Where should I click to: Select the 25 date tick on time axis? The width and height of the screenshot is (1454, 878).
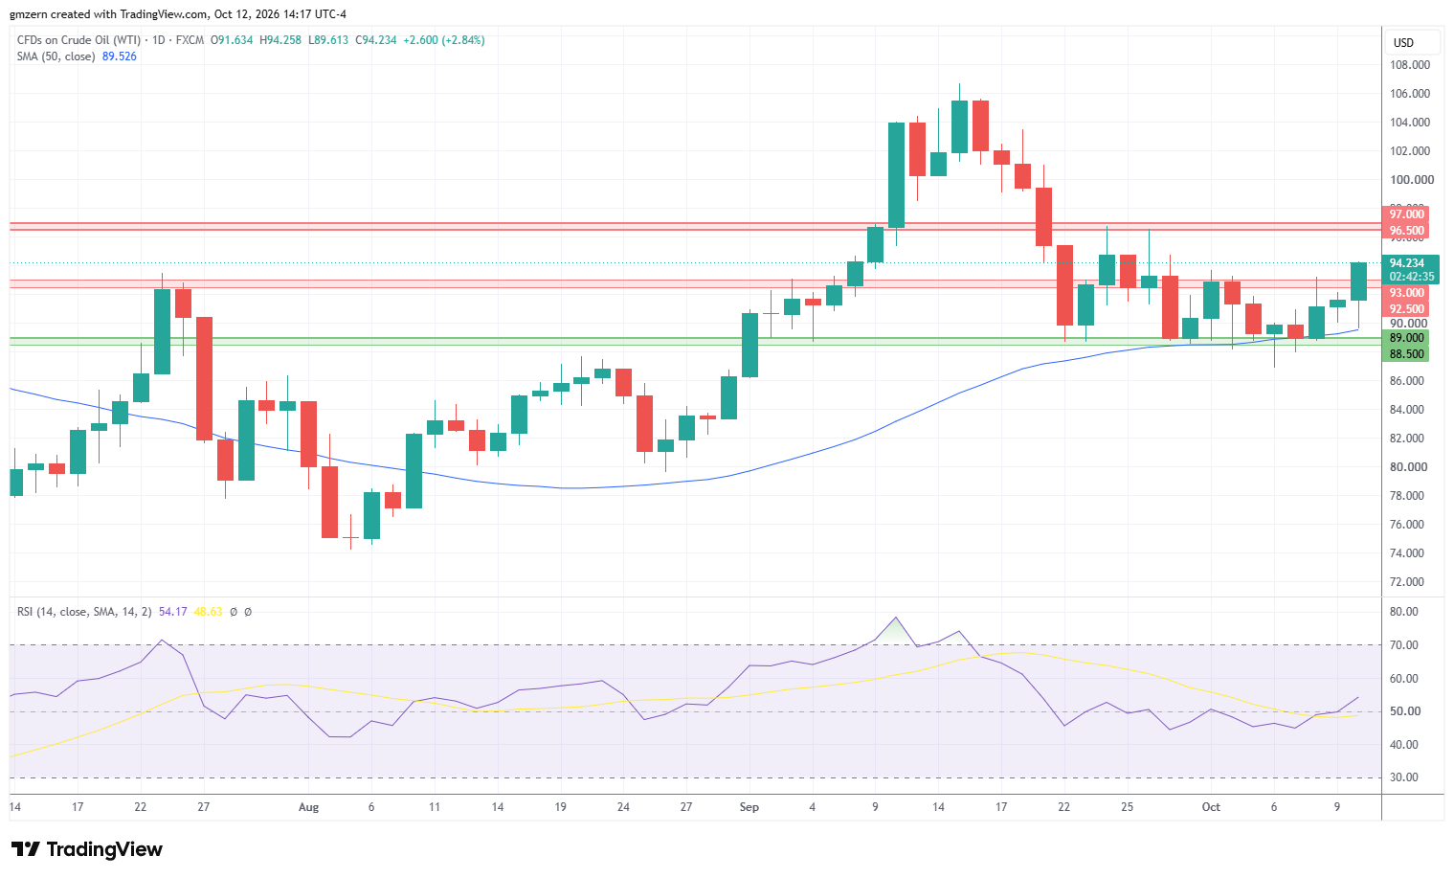[1128, 807]
